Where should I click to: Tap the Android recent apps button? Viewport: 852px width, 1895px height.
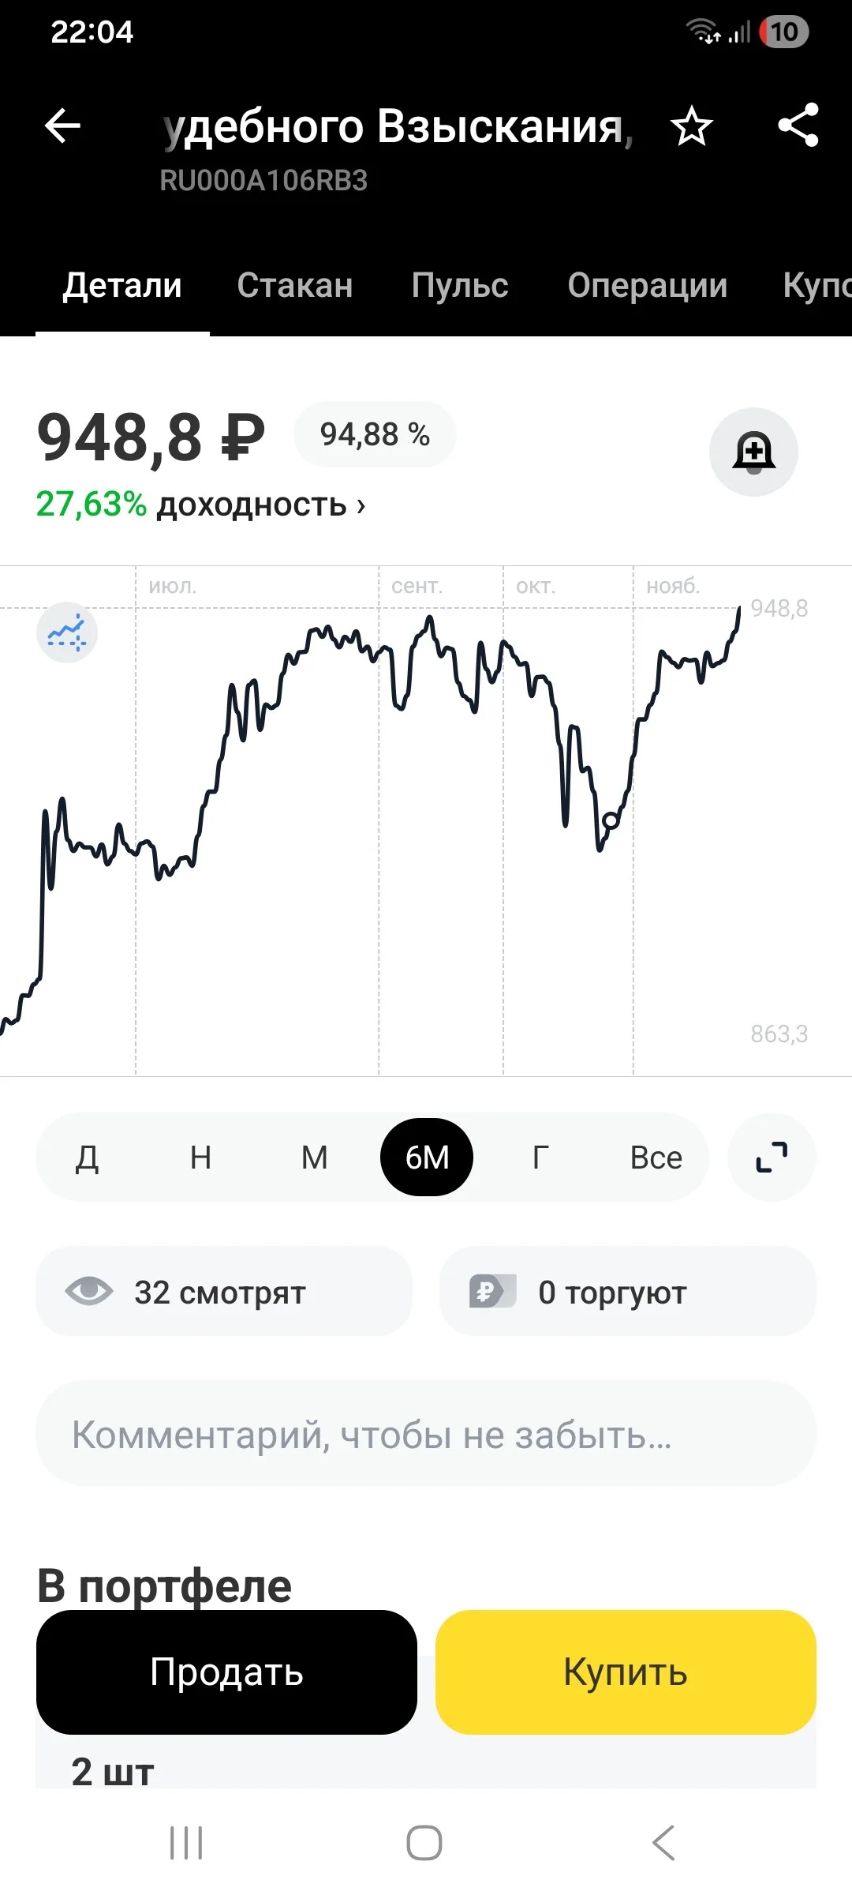point(186,1843)
